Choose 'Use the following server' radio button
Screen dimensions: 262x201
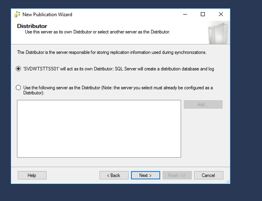[18, 88]
